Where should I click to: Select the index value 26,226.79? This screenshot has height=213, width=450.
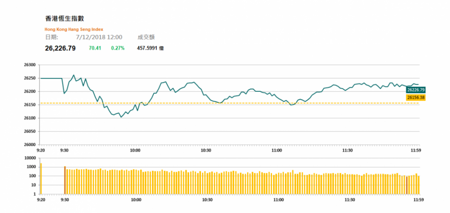60,48
